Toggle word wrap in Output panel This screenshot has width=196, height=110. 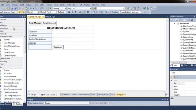tap(109, 103)
